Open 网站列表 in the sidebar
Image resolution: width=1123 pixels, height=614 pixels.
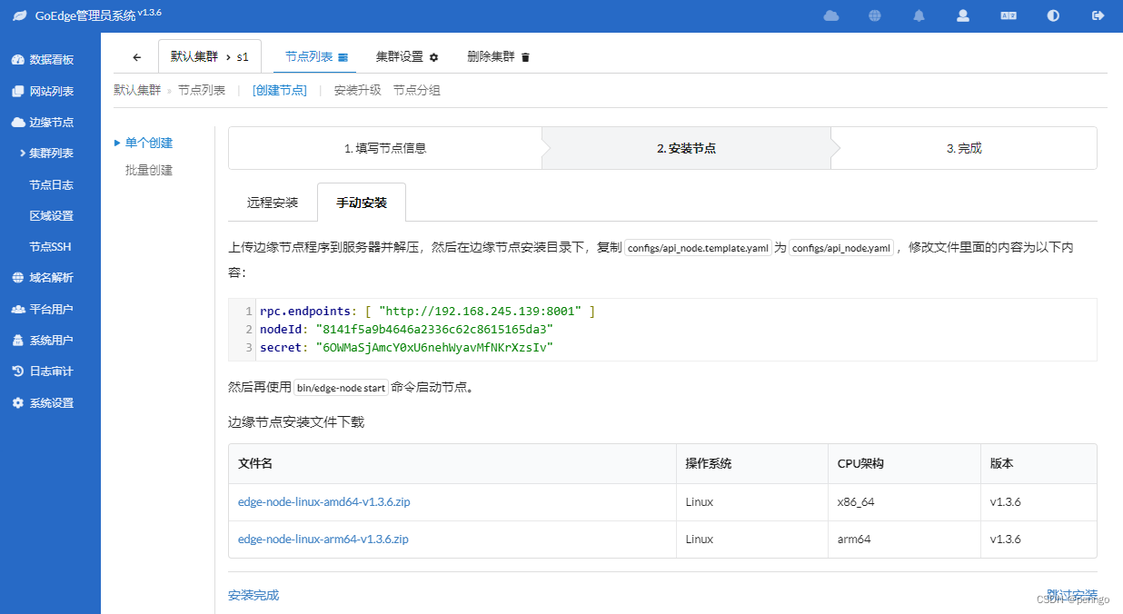[50, 92]
